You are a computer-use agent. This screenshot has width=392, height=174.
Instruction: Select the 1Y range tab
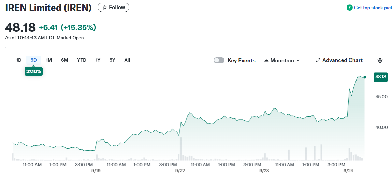(x=98, y=60)
